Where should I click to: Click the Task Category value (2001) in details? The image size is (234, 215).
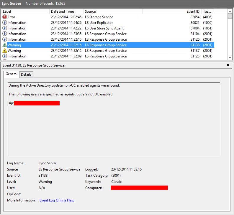pos(116,176)
